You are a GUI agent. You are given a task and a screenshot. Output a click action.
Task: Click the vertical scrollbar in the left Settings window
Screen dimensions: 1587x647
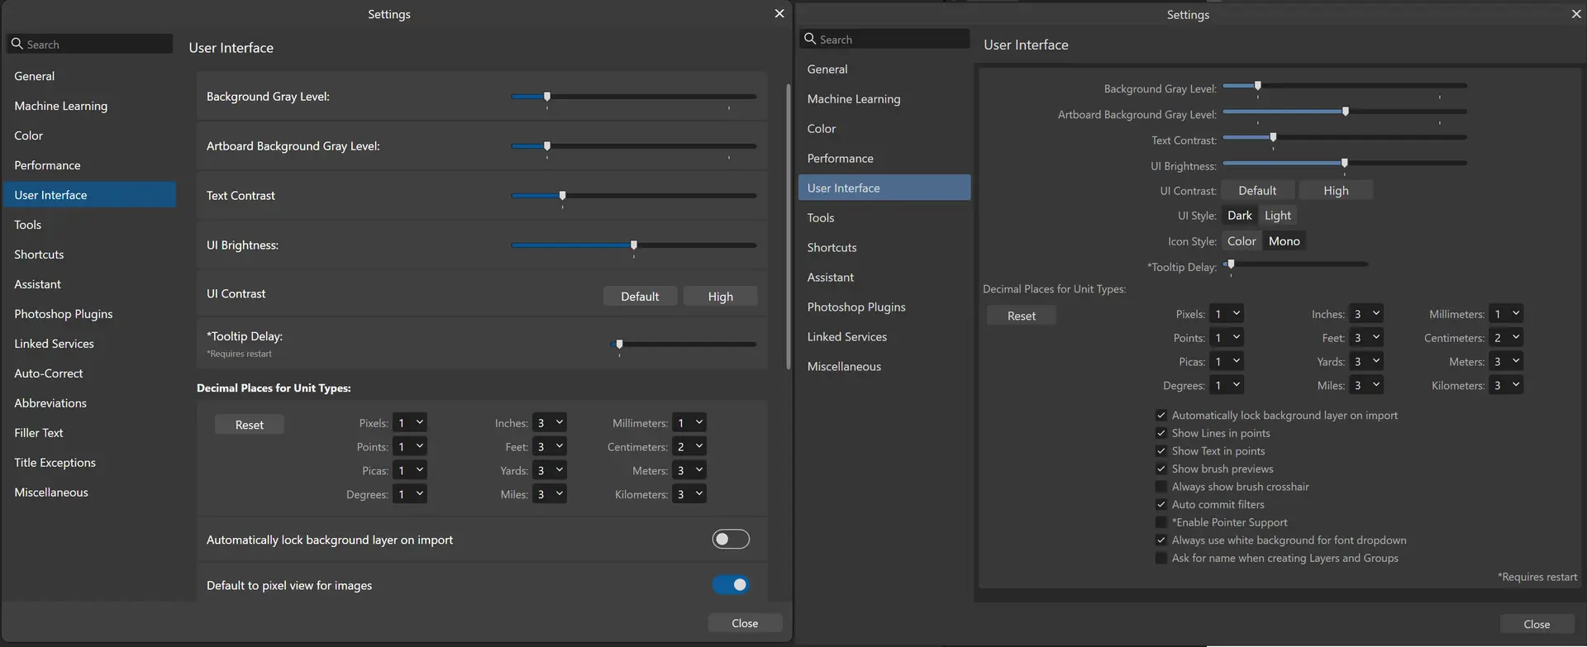click(788, 223)
